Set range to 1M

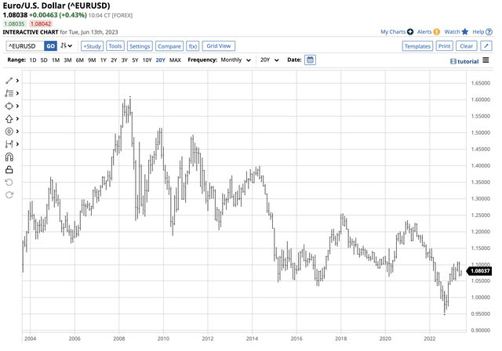click(56, 60)
